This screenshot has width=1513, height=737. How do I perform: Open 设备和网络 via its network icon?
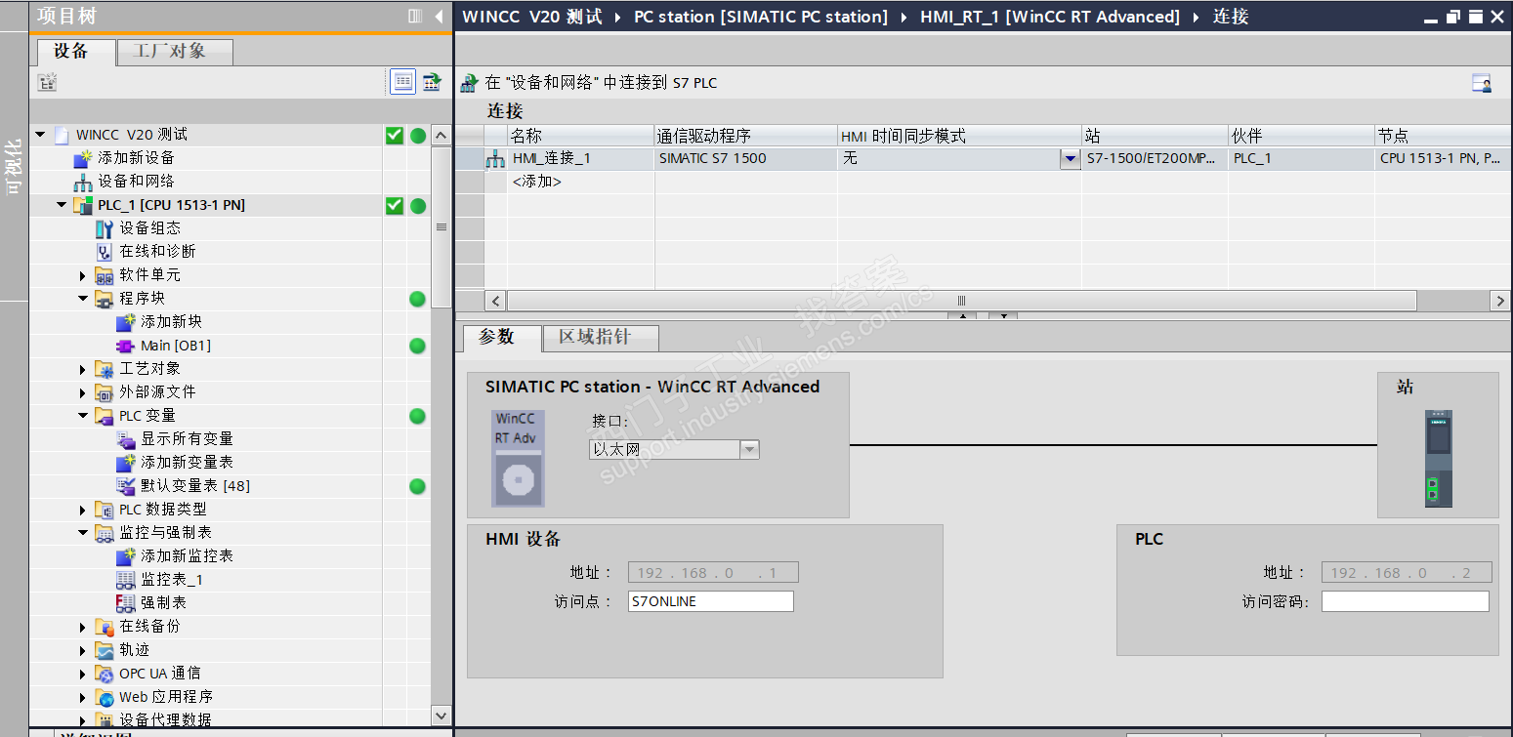click(x=84, y=182)
